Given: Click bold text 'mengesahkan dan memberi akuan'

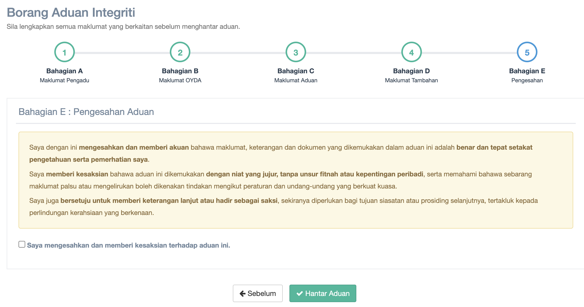Looking at the screenshot, I should pos(134,147).
